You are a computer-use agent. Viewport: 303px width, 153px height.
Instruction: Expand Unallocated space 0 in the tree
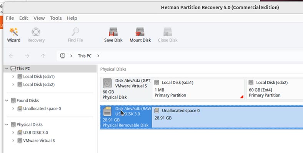(x=13, y=108)
